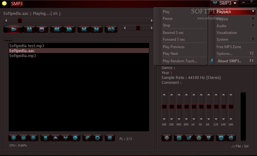Click the up-arrow button under the equalizer
The width and height of the screenshot is (257, 156).
pos(167,138)
